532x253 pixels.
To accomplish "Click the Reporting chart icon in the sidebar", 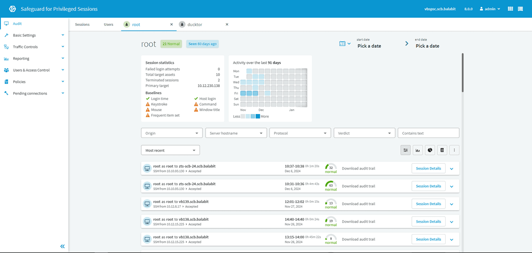I will click(6, 58).
